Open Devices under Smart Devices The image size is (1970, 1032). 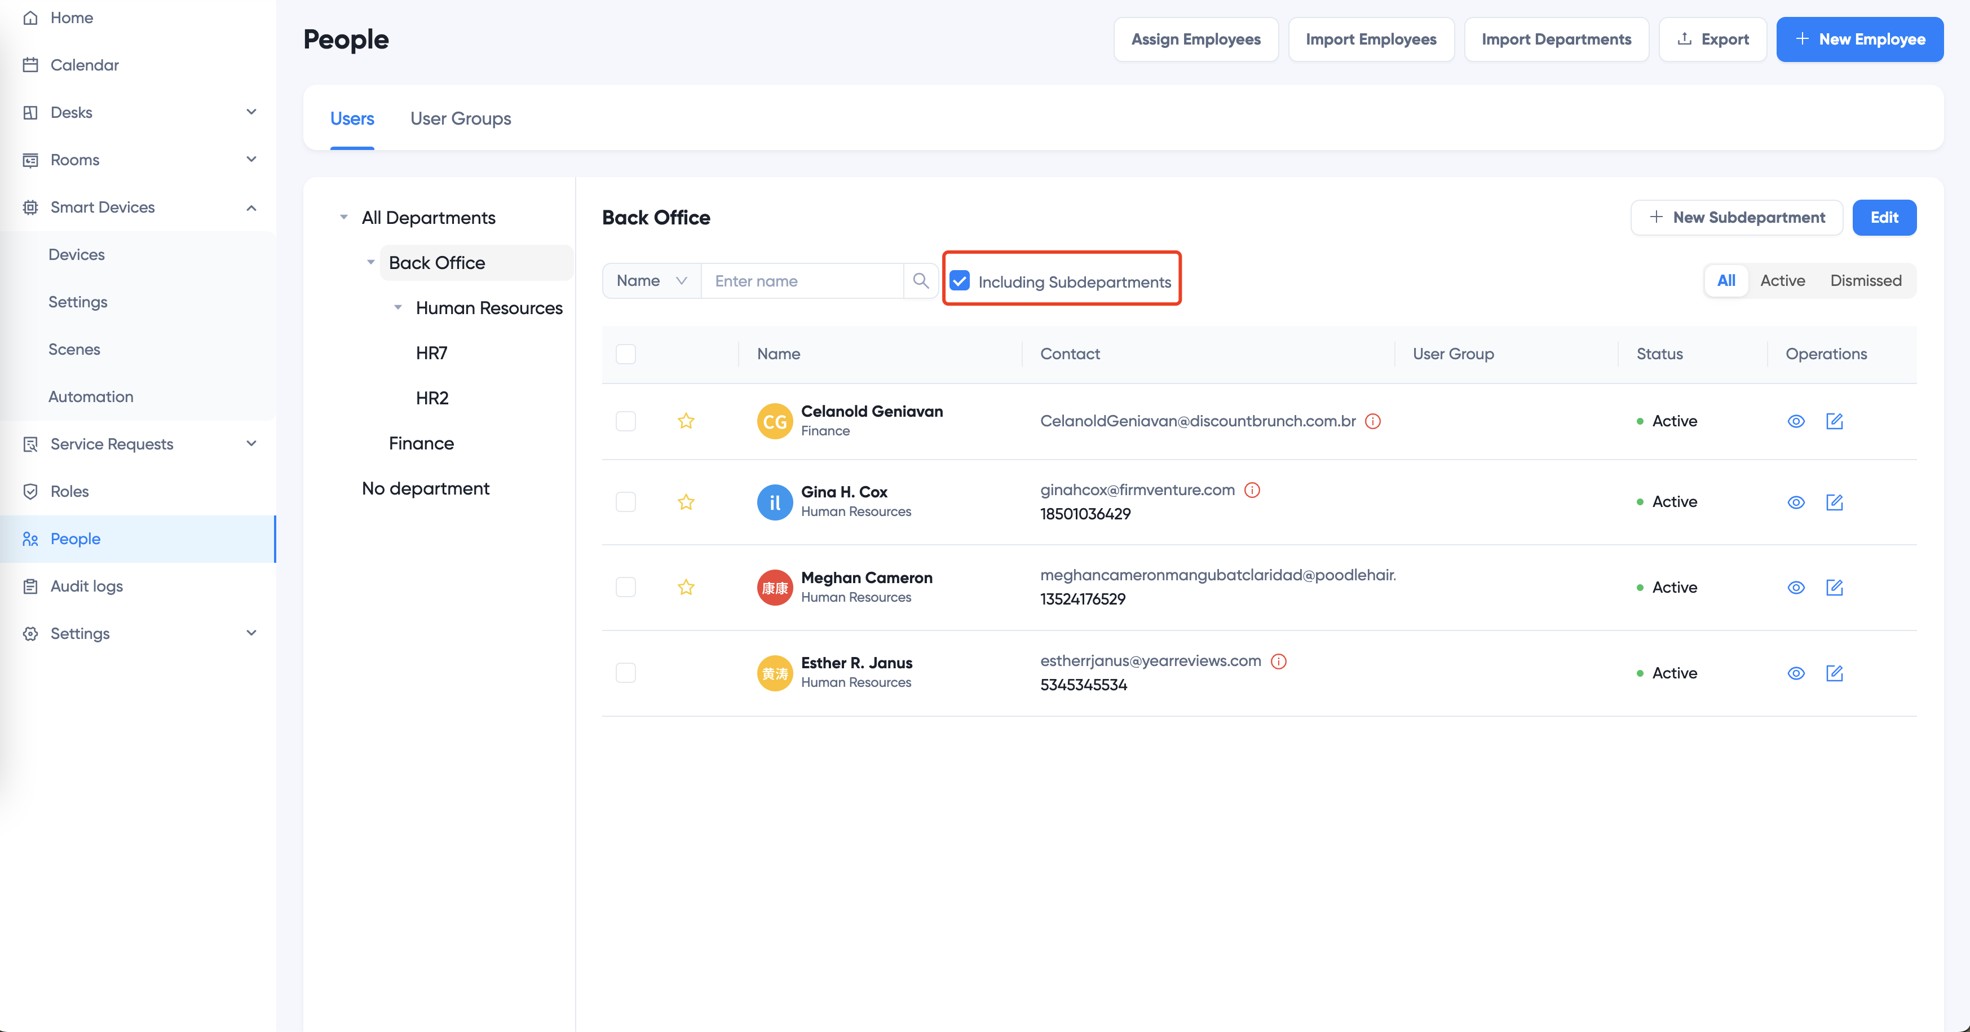pos(77,255)
